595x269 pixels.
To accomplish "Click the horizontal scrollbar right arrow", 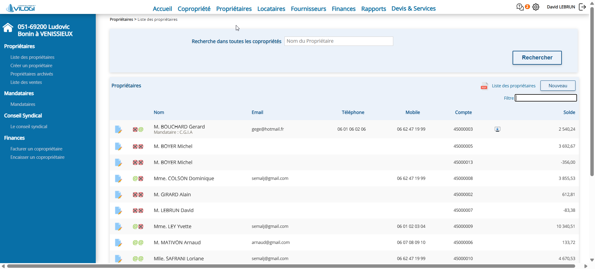I will 586,266.
